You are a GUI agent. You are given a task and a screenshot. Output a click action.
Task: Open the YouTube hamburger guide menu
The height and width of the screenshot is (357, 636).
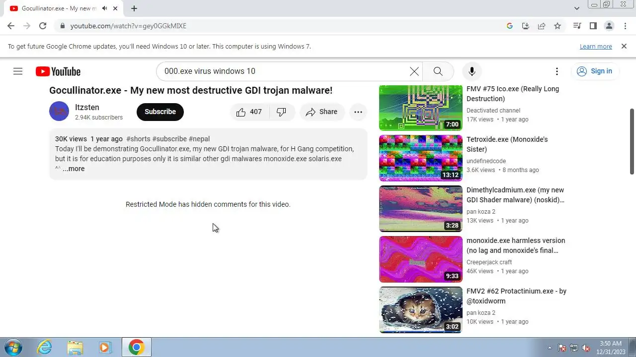(x=18, y=71)
